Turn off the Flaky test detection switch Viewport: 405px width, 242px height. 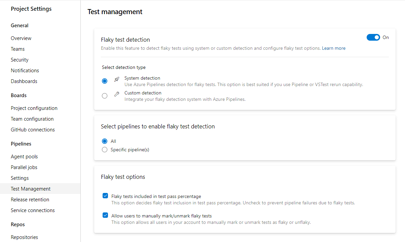(373, 37)
